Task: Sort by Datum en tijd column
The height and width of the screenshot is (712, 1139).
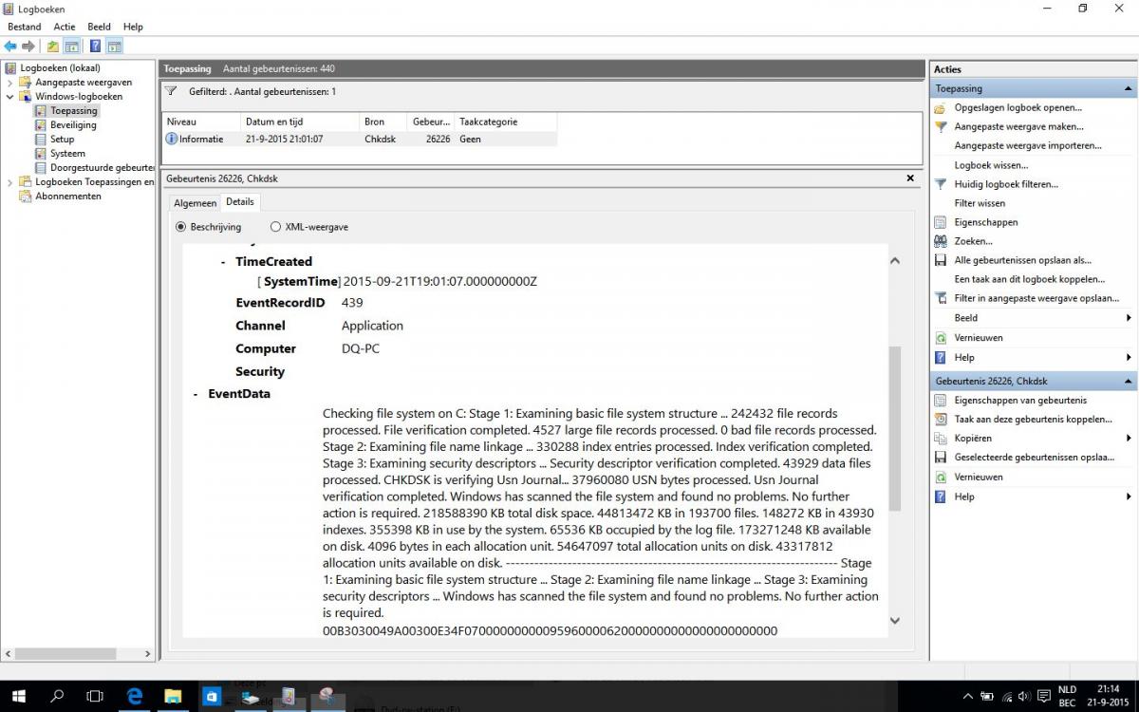Action: tap(300, 122)
